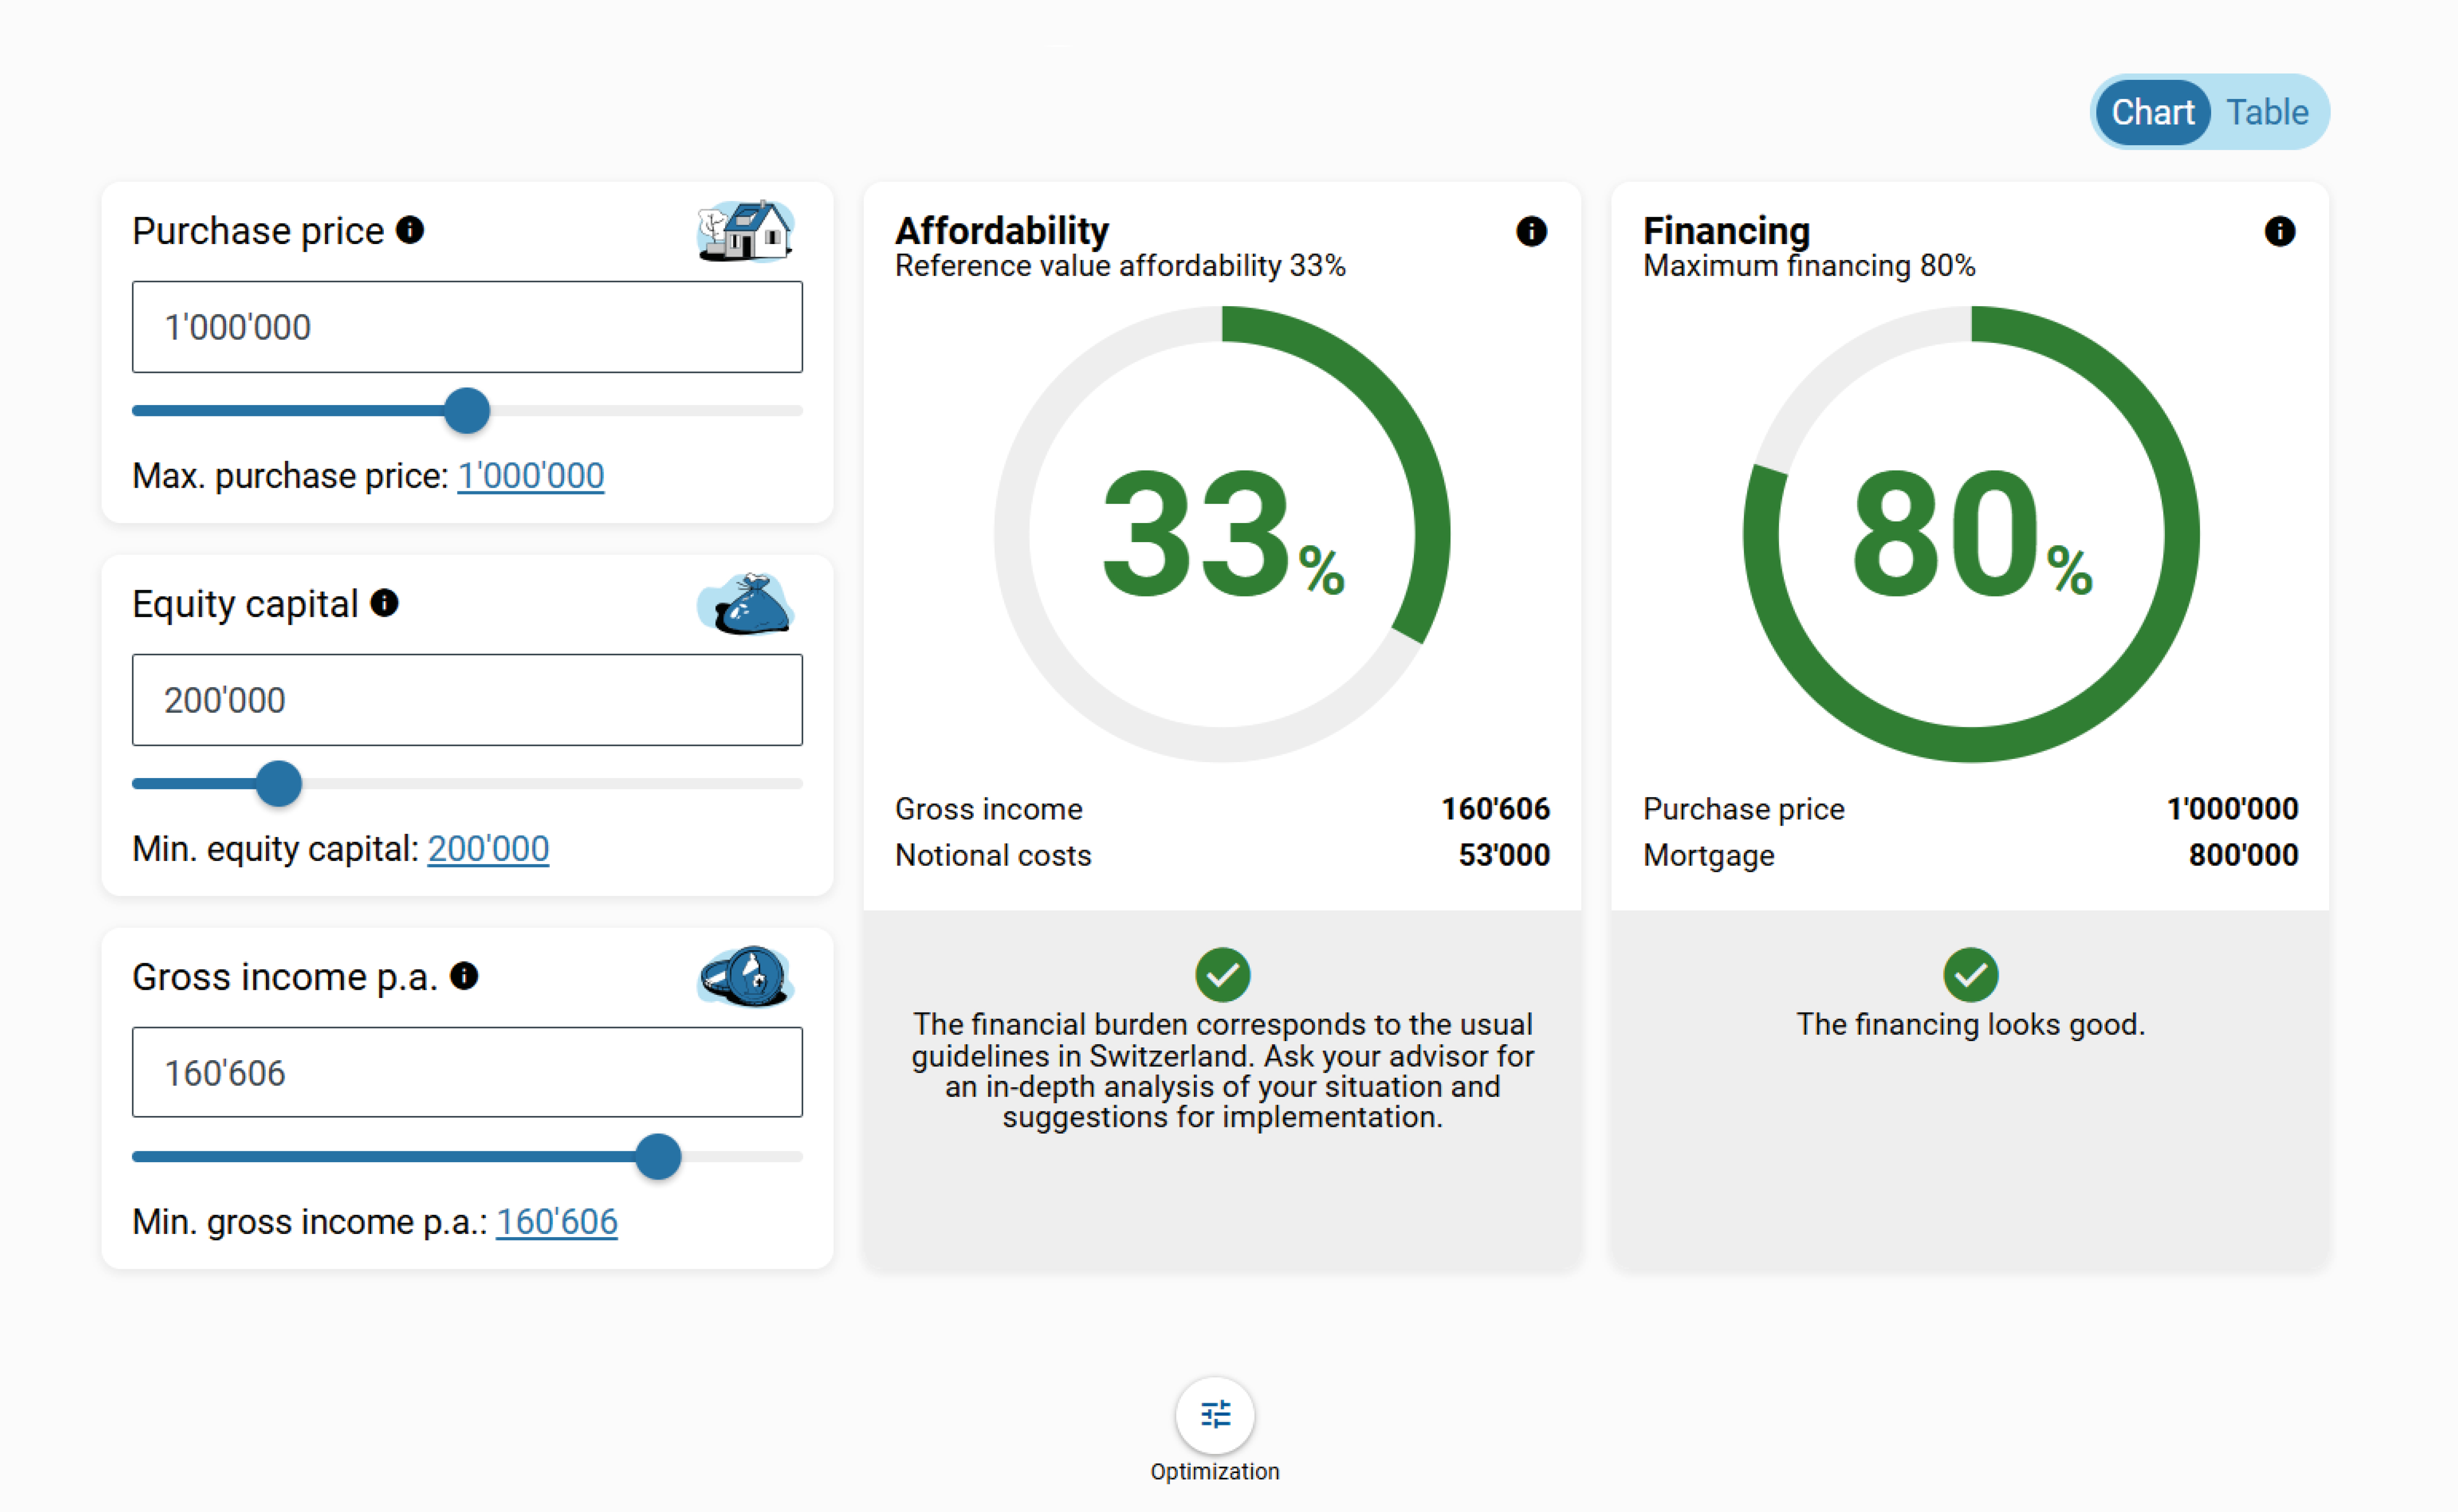Click the house illustration icon

[x=746, y=231]
